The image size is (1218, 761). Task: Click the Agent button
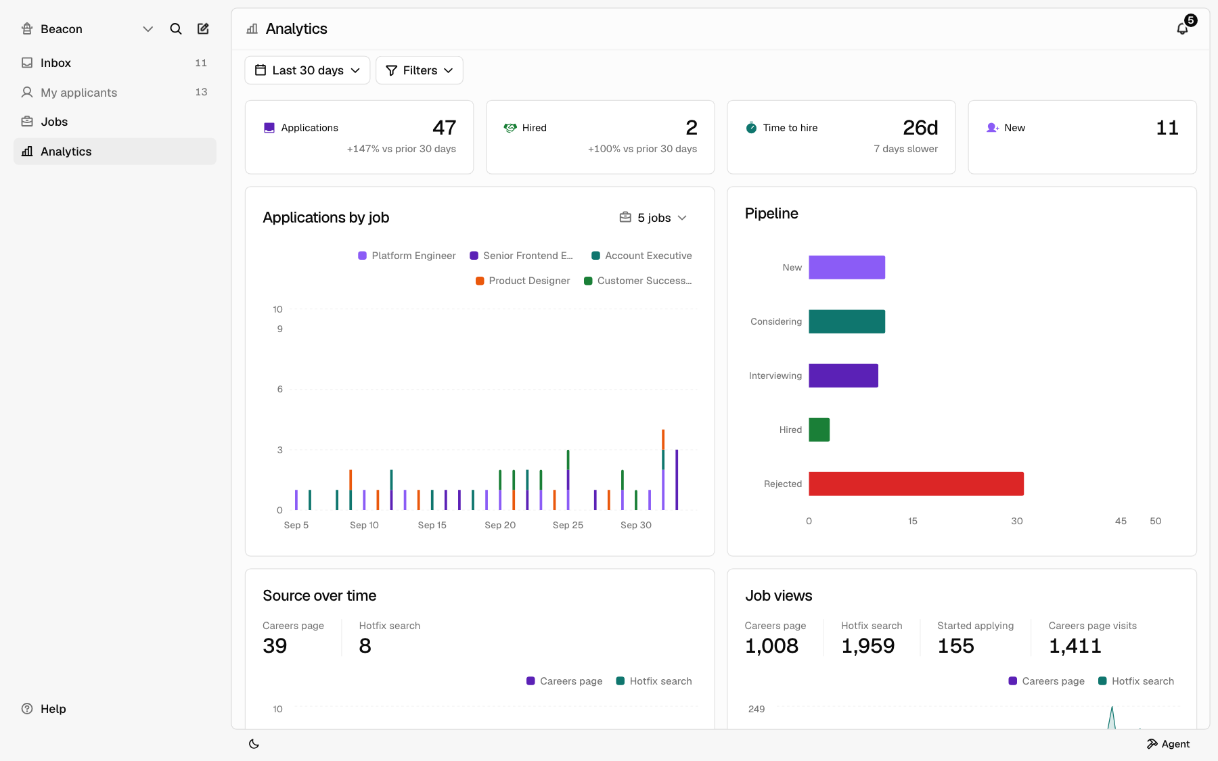[x=1168, y=744]
